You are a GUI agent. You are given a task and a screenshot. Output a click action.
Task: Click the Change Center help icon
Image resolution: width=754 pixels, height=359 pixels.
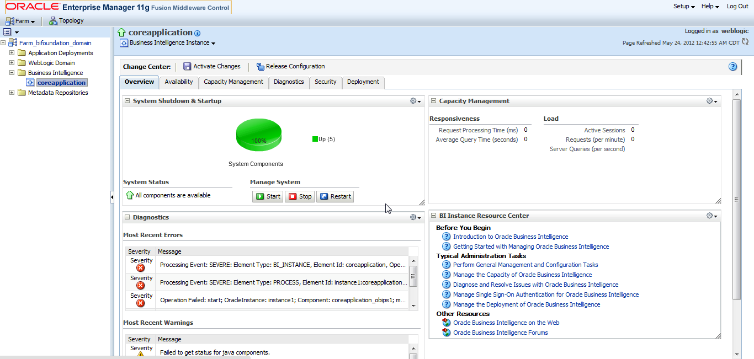pos(732,67)
